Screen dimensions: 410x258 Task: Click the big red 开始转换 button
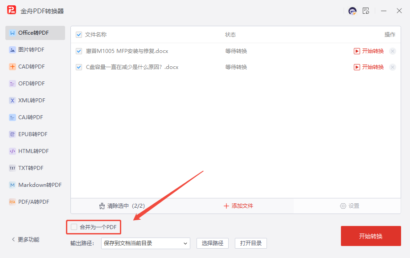(x=371, y=236)
